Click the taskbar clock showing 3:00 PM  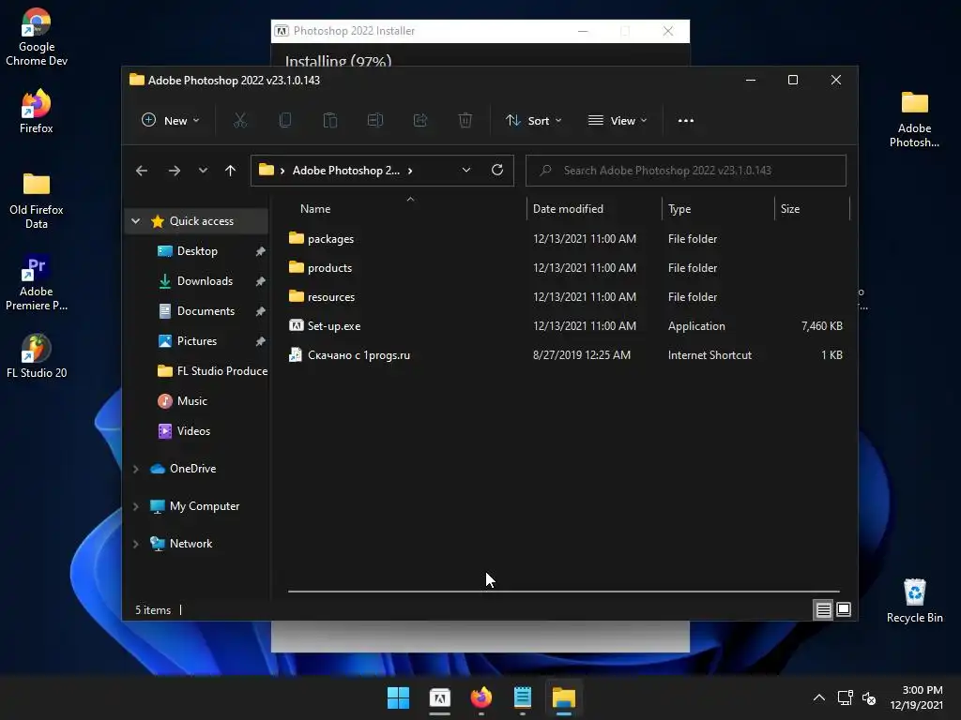tap(916, 697)
